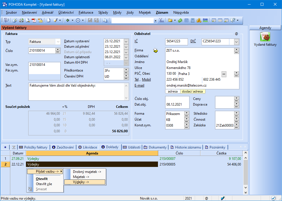Click the IBAN toolbar icon
Viewport: 282px width, 201px height.
tap(205, 20)
